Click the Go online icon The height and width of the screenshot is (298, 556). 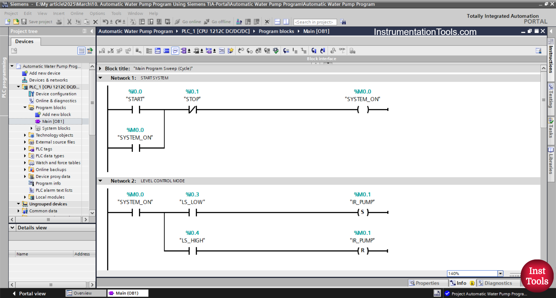178,22
